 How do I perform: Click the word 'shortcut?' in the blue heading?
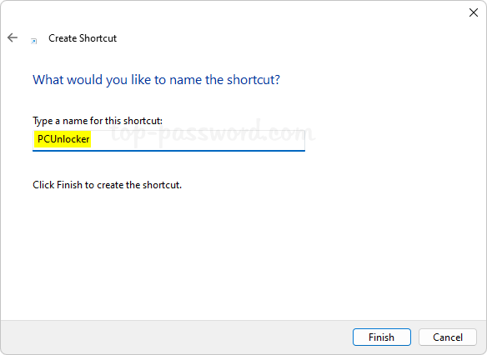point(254,80)
